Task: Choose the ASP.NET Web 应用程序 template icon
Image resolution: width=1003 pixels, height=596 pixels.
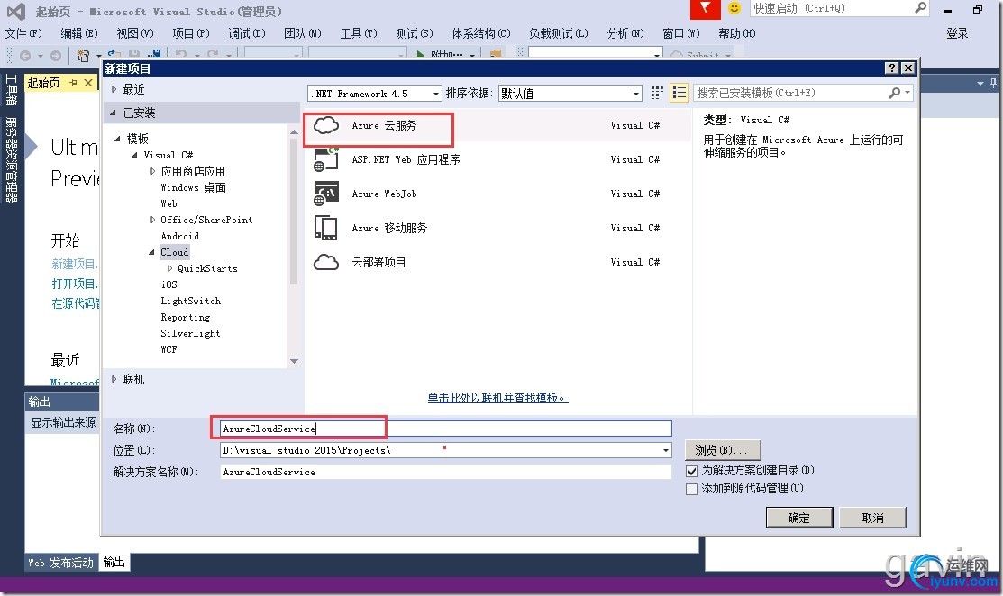Action: pos(326,159)
